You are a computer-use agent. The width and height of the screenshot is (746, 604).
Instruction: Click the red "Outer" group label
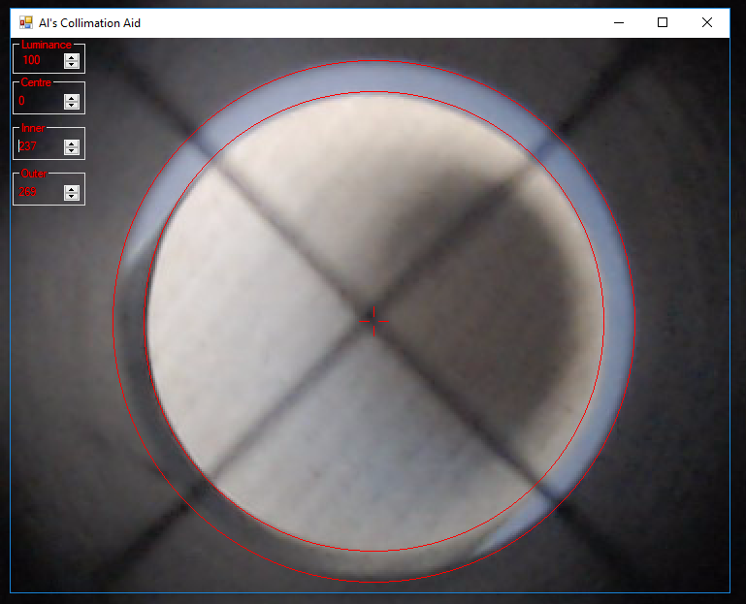pyautogui.click(x=34, y=175)
